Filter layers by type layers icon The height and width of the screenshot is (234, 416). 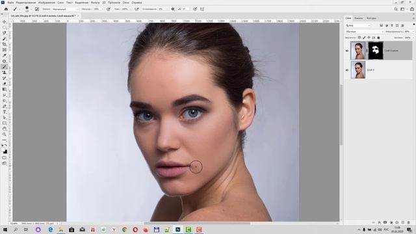(x=392, y=25)
